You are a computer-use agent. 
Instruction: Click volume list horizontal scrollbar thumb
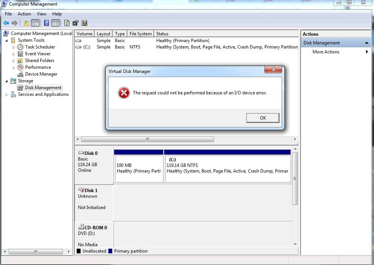[147, 139]
